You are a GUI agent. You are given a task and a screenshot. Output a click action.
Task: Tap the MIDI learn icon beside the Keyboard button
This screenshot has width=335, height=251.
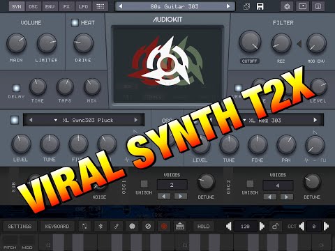pos(84,226)
